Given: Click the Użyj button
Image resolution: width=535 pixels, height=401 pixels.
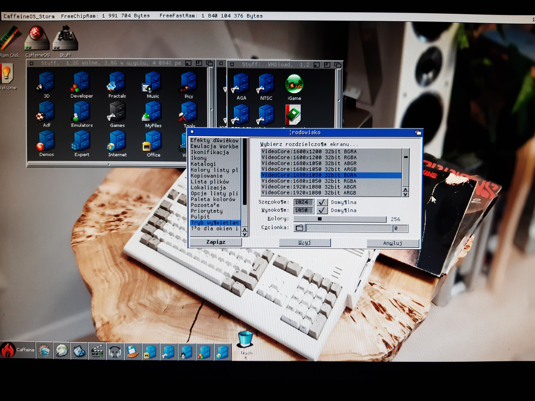Looking at the screenshot, I should 305,243.
